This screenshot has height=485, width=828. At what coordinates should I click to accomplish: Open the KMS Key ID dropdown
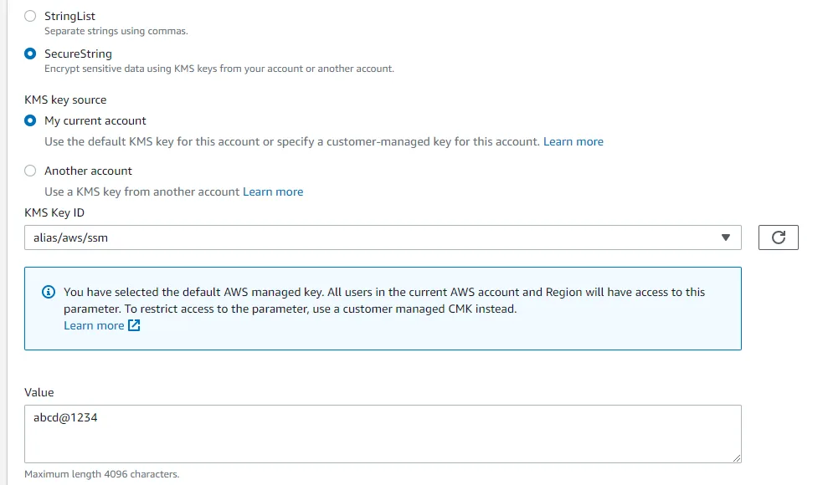383,237
